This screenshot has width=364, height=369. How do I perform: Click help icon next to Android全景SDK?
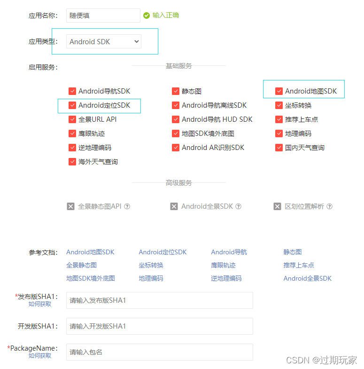pos(239,206)
